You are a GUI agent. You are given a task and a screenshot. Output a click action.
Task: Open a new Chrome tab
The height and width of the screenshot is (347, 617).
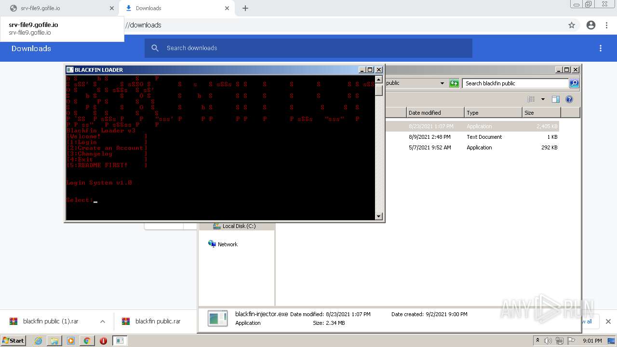(x=245, y=8)
